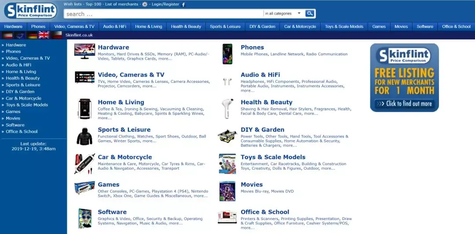Image resolution: width=475 pixels, height=234 pixels.
Task: Expand 'more...' under Hardware category
Action: pos(165,59)
